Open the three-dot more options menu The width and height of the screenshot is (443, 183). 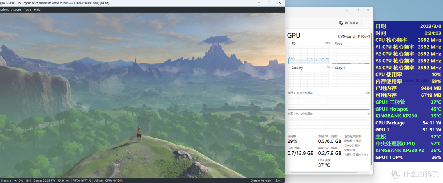click(x=367, y=23)
